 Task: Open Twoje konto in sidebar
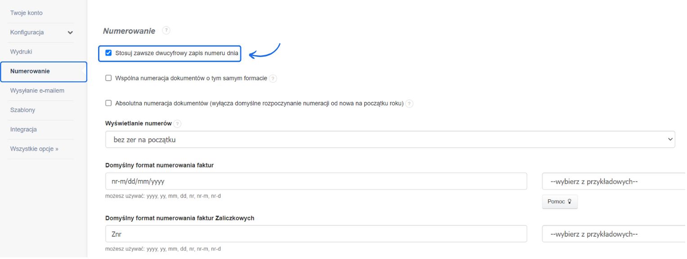[x=27, y=13]
